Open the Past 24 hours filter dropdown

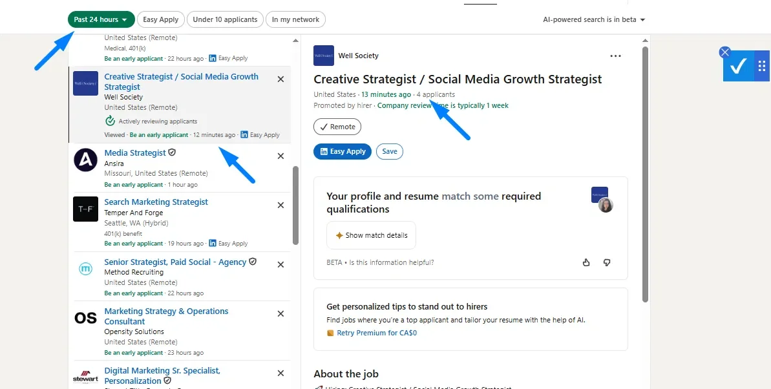click(x=101, y=19)
